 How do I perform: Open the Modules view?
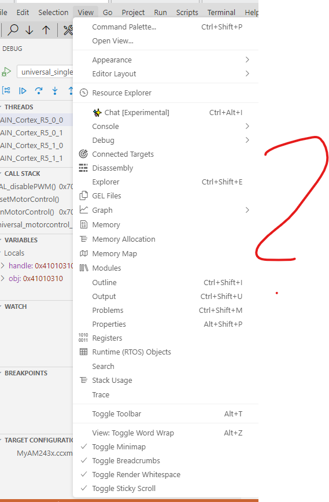pos(165,268)
